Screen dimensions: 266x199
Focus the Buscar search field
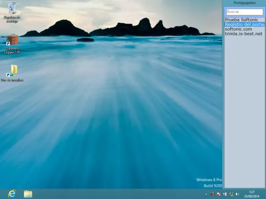(x=244, y=12)
